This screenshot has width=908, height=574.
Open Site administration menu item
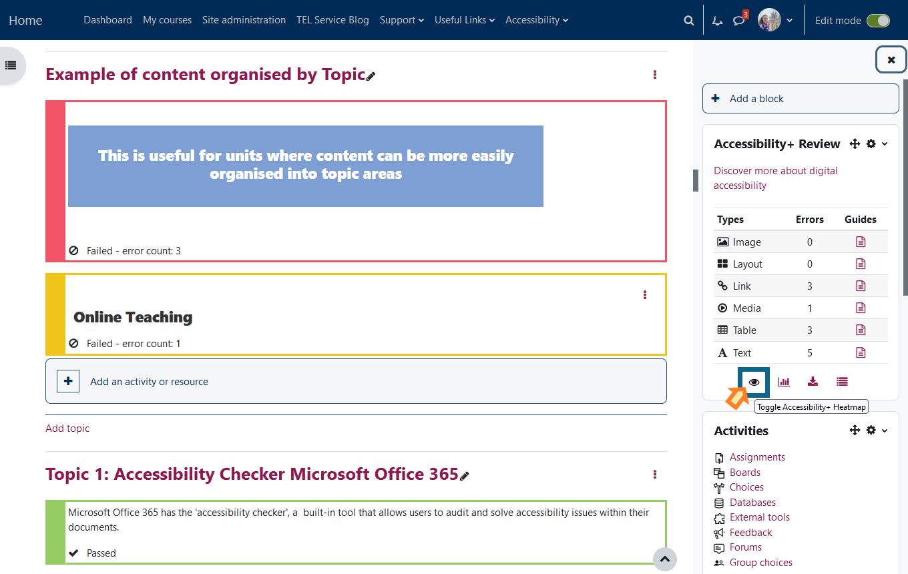[x=244, y=20]
